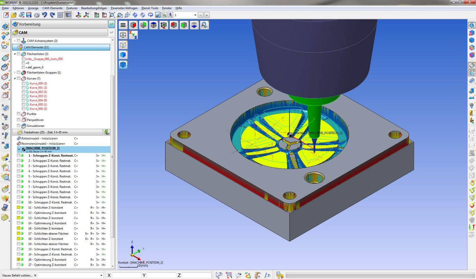Click the zoom-to-fit magnifier icon
476x279 pixels.
[112, 15]
